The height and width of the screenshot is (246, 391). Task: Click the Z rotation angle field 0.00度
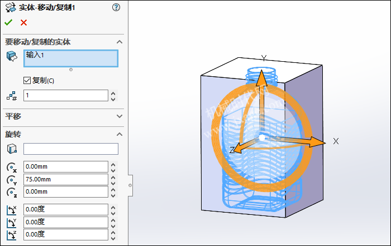tap(66, 234)
